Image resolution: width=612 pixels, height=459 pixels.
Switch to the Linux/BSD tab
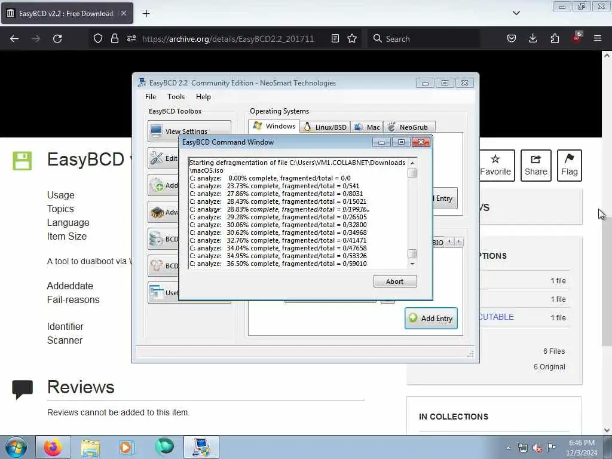pos(325,127)
